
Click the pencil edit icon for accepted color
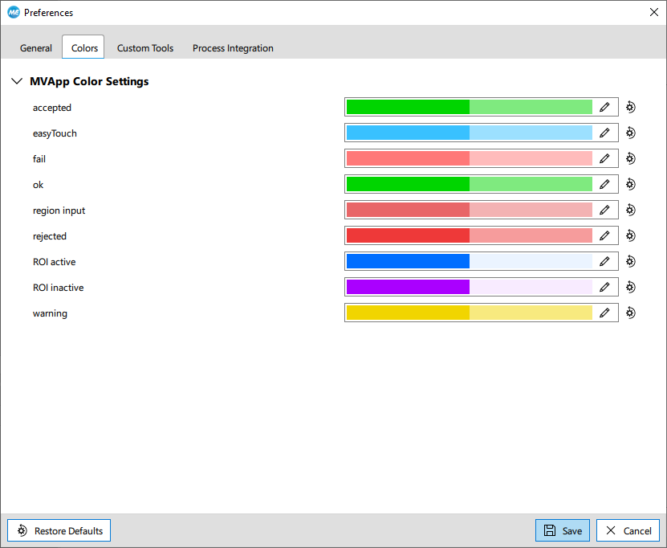coord(604,107)
